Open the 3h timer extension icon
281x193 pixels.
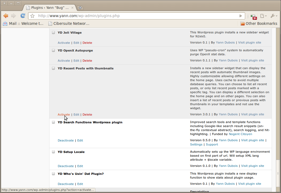pyautogui.click(x=254, y=17)
